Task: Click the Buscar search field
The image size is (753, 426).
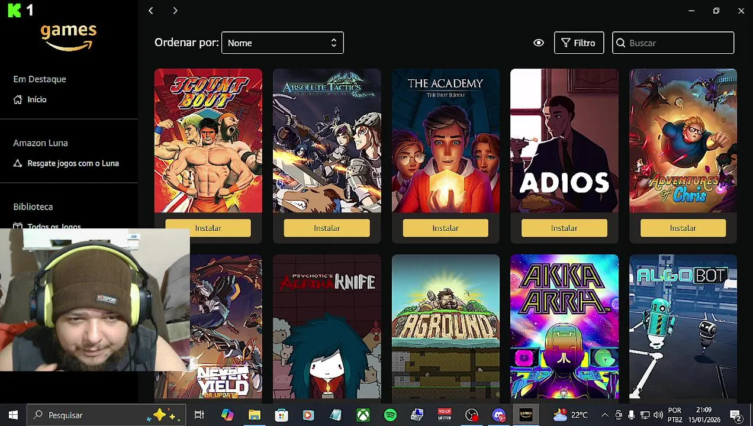Action: coord(673,43)
